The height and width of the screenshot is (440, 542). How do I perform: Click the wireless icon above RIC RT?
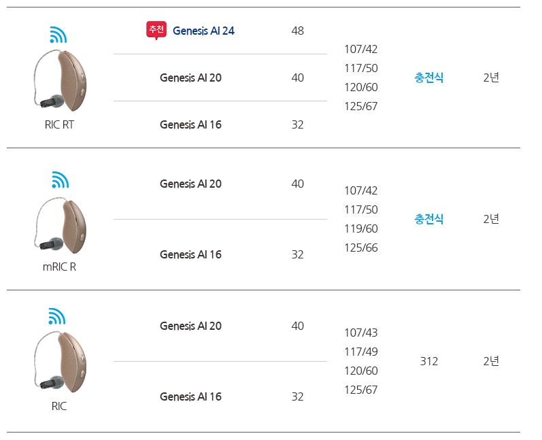point(58,35)
